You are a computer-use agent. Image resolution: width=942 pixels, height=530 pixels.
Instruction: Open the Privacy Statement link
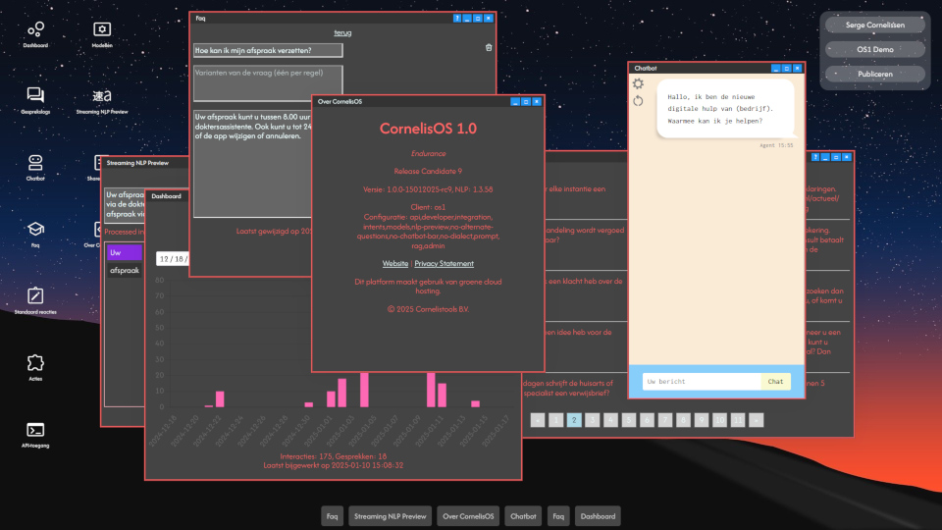(444, 264)
